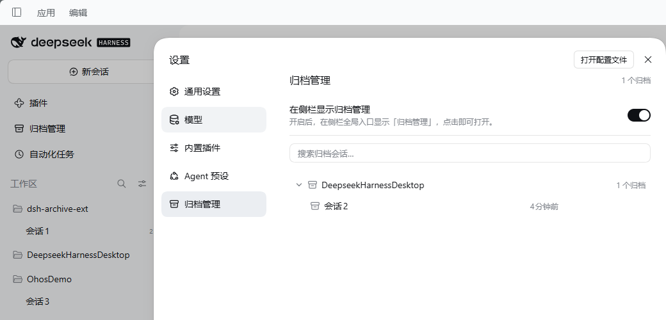This screenshot has width=666, height=320.
Task: Click the 工作区 section label
Action: (x=24, y=184)
